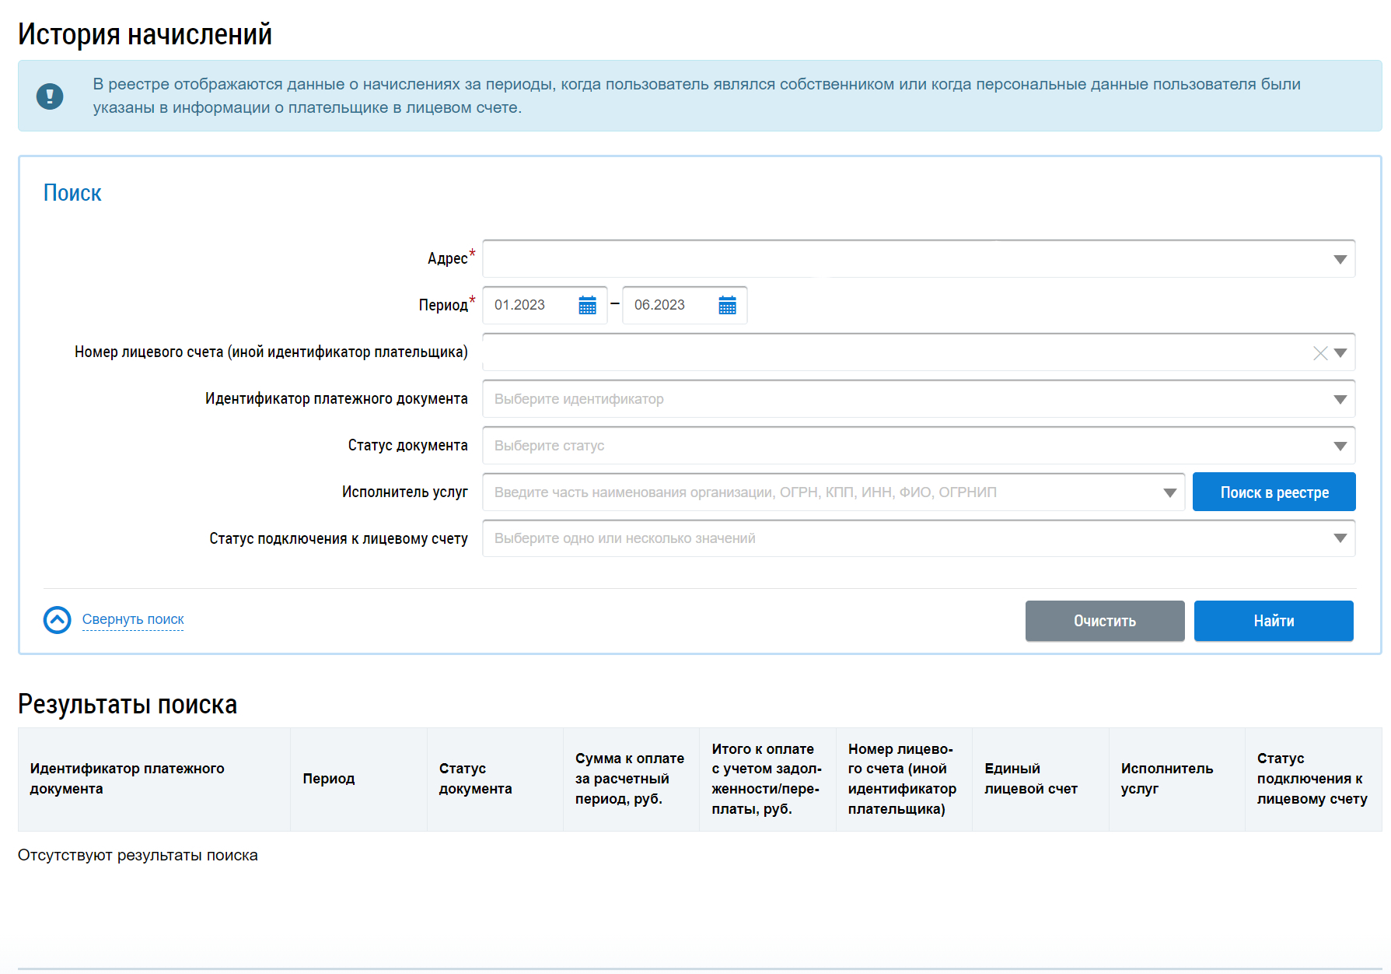The width and height of the screenshot is (1391, 974).
Task: Expand the Адрес dropdown arrow
Action: (x=1340, y=259)
